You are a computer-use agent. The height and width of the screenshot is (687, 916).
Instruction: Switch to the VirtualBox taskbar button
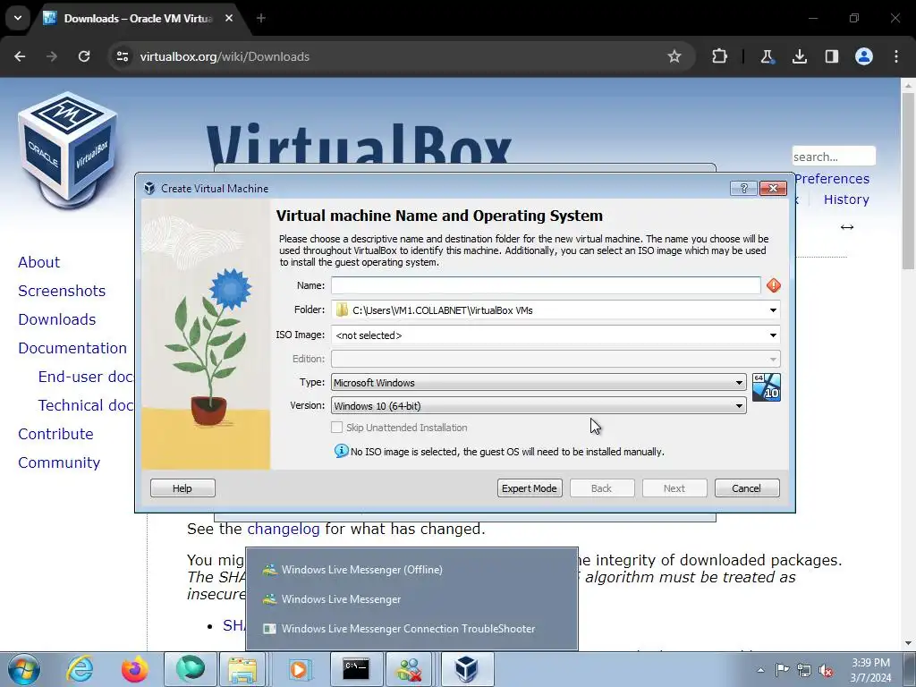(467, 669)
